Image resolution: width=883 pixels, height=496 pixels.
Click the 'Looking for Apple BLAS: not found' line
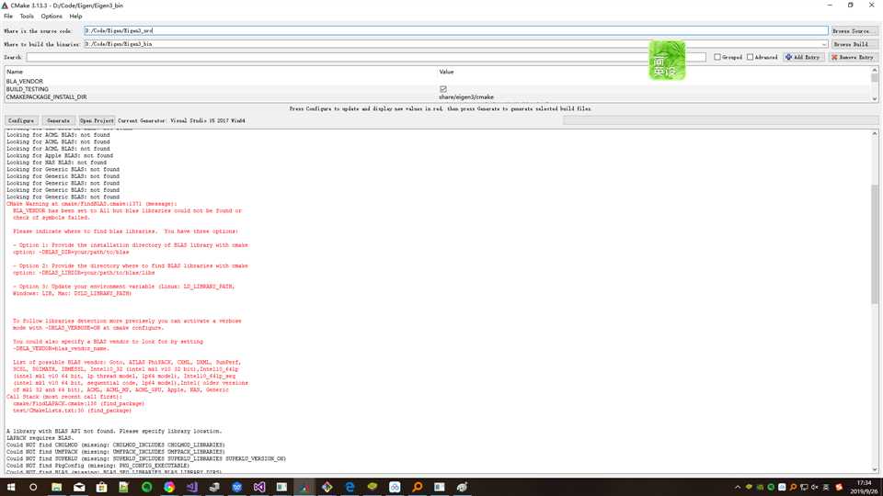point(60,155)
